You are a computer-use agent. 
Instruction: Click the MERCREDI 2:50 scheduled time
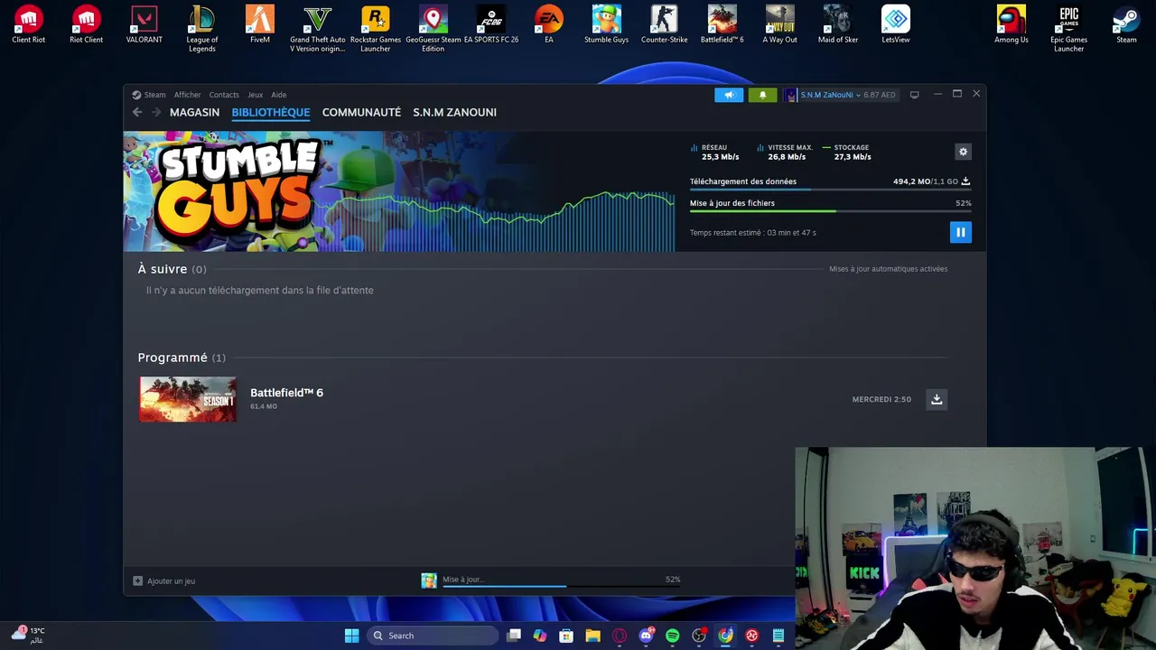coord(881,399)
